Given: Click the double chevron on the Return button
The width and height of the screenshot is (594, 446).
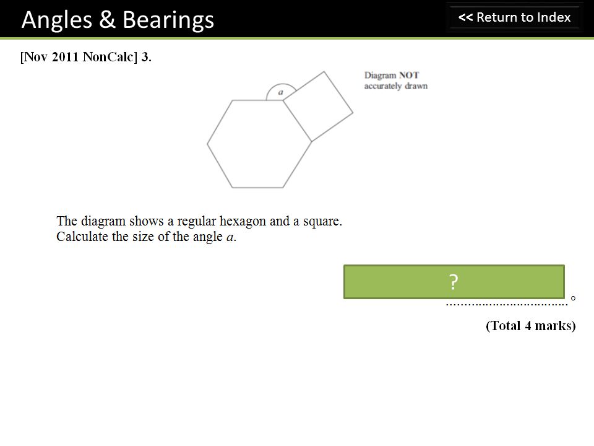Looking at the screenshot, I should tap(465, 17).
